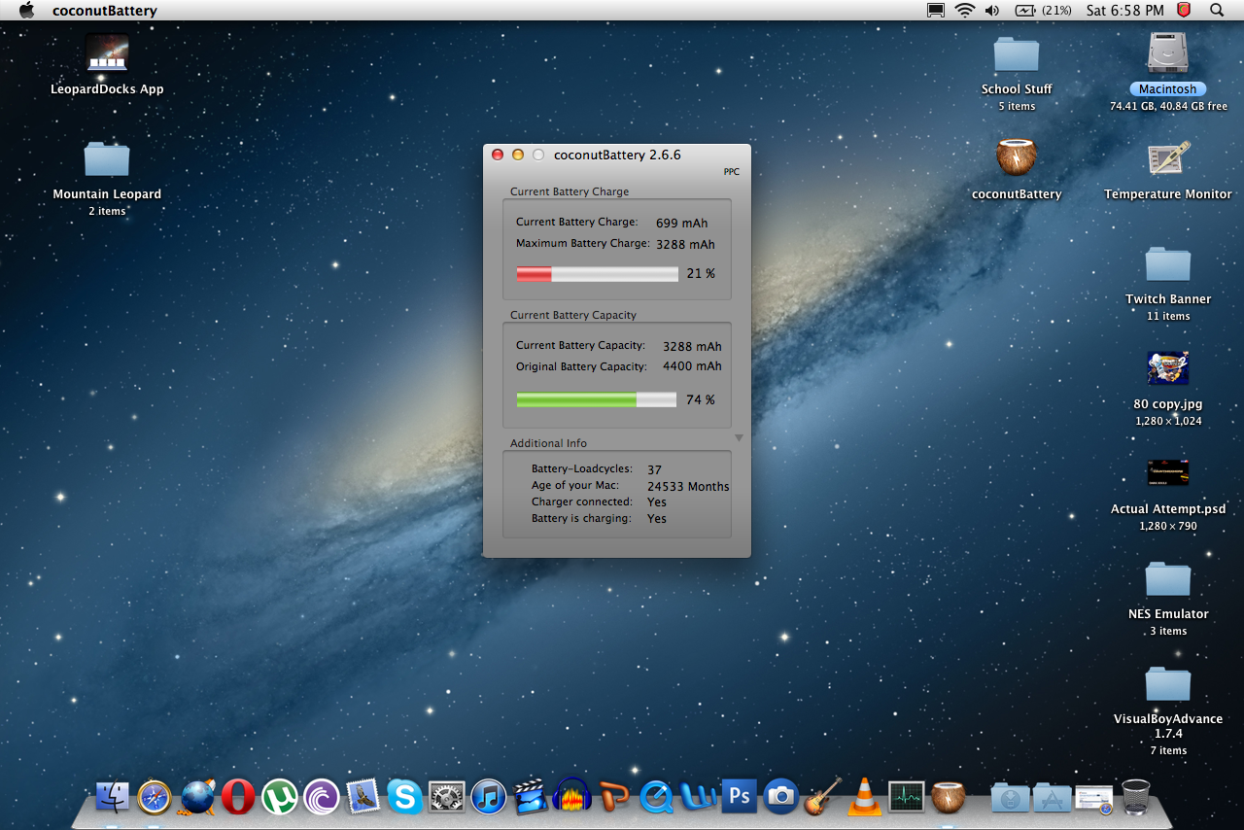Click the 'PPC' label in coconutBattery
Viewport: 1244px width, 830px height.
click(x=731, y=172)
